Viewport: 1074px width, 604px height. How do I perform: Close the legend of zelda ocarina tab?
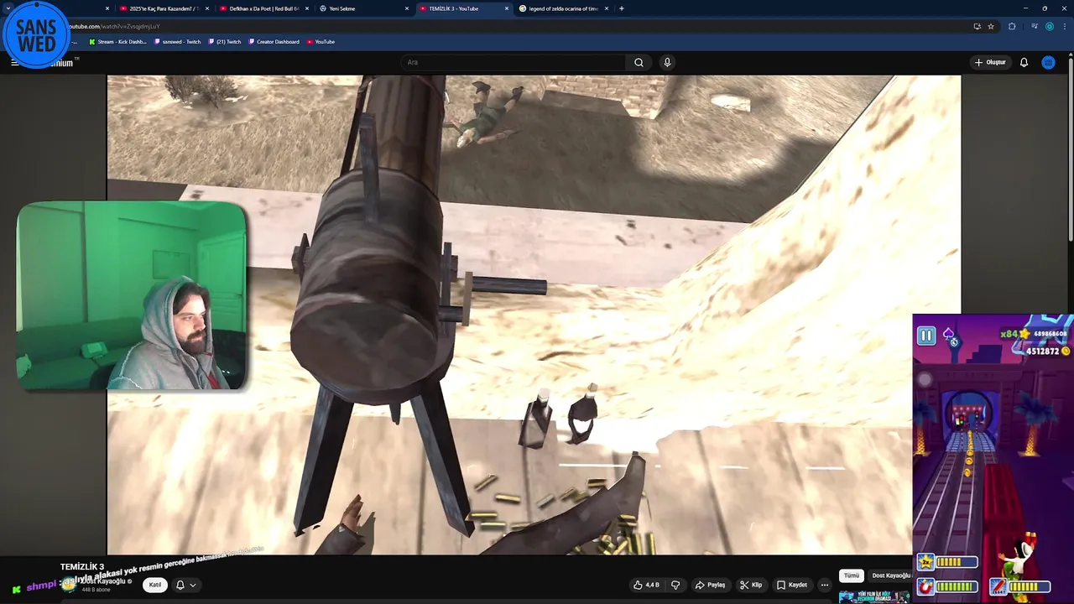607,8
